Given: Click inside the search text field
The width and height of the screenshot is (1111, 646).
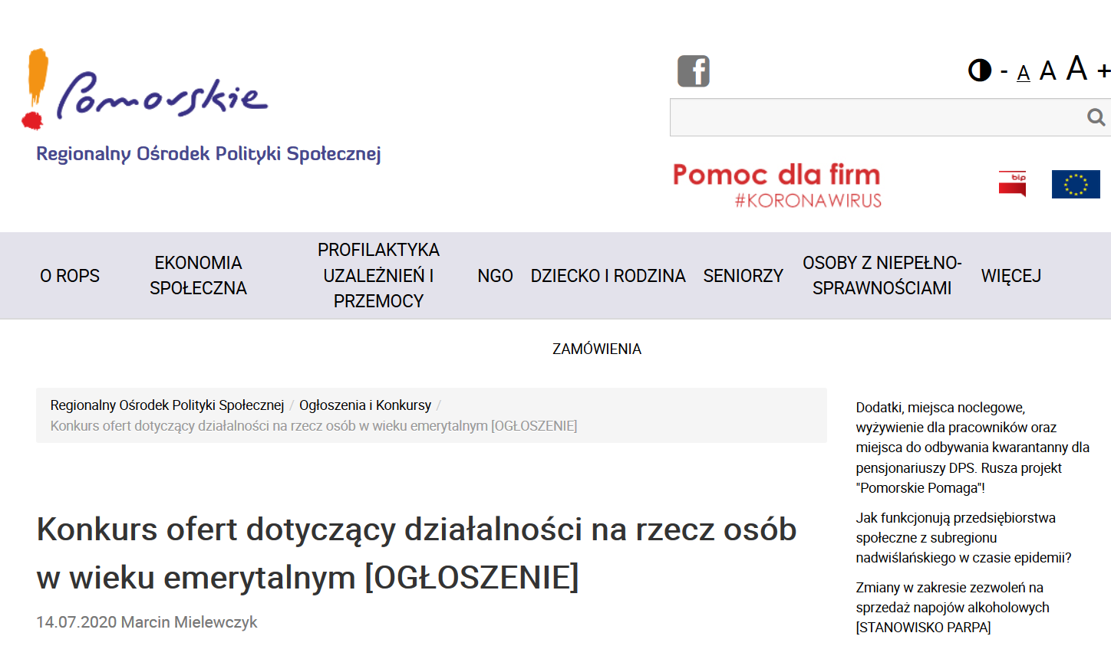Looking at the screenshot, I should pyautogui.click(x=875, y=117).
